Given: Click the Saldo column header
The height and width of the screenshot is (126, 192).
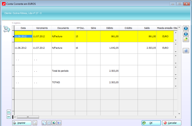Looking at the screenshot, I should pyautogui.click(x=147, y=28).
